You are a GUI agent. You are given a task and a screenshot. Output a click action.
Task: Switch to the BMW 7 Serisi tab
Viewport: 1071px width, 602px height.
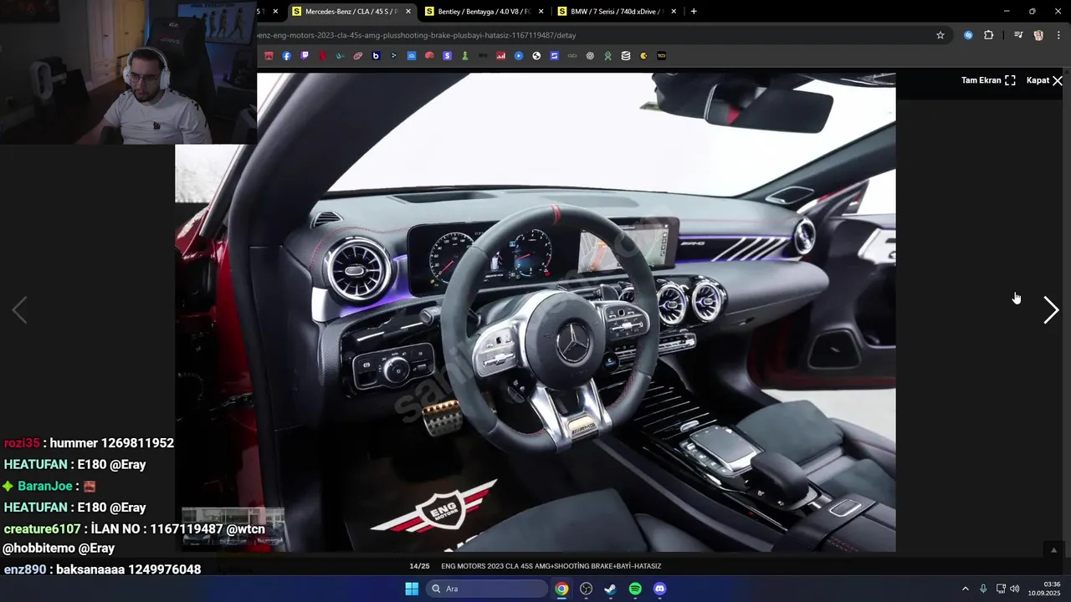click(x=616, y=12)
